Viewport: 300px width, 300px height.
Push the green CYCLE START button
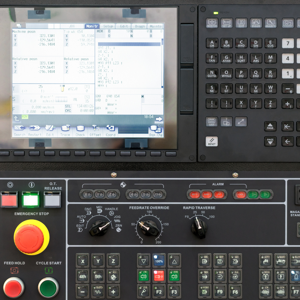click(x=48, y=288)
